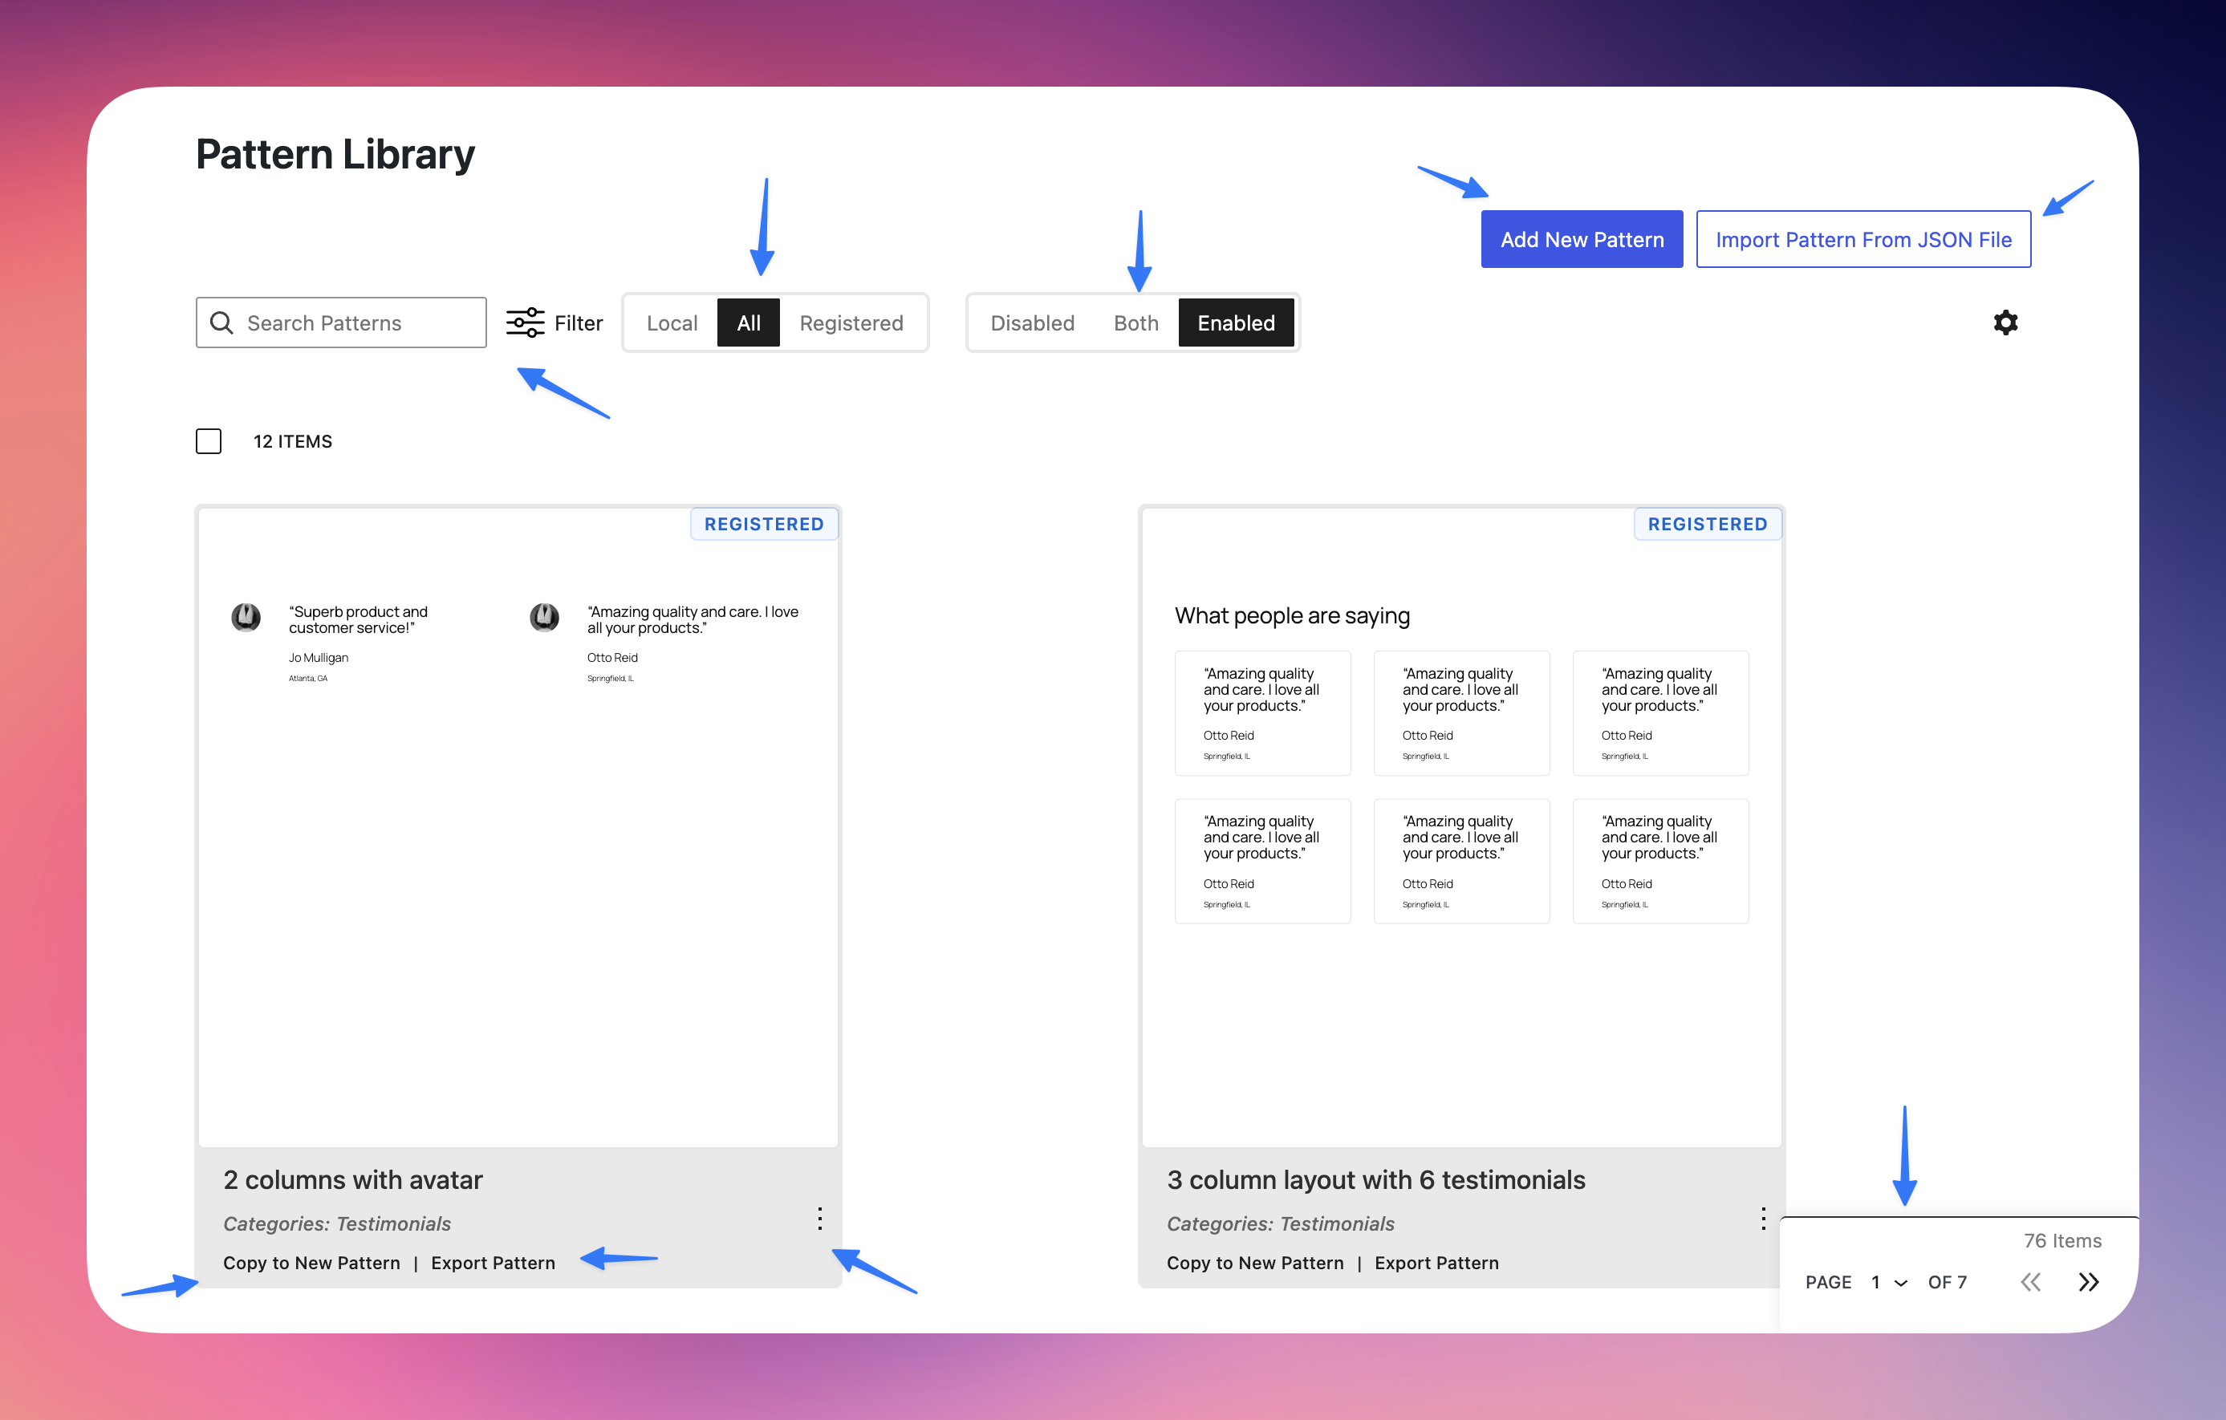
Task: Select the All patterns tab
Action: coord(748,323)
